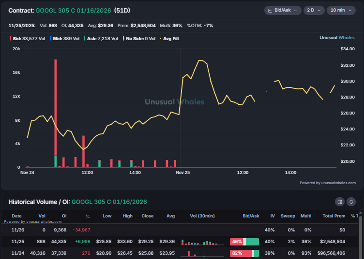The width and height of the screenshot is (364, 259).
Task: Toggle the Mid volume legend series
Action: tap(64, 39)
